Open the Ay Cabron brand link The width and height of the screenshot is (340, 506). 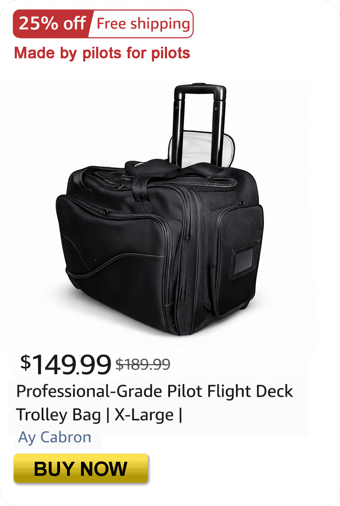pyautogui.click(x=55, y=437)
